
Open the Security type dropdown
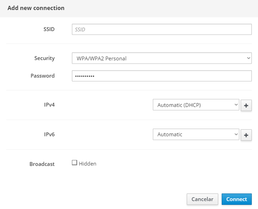tap(162, 58)
